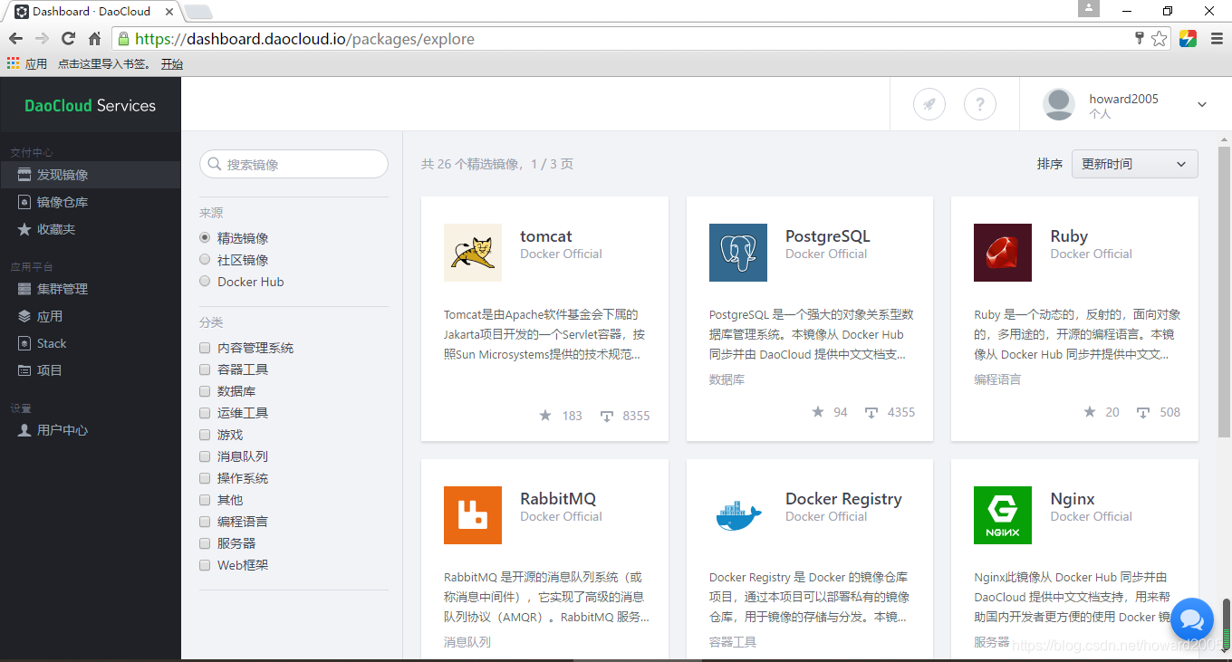Viewport: 1232px width, 662px height.
Task: Select the 精选镜像 radio button
Action: [205, 237]
